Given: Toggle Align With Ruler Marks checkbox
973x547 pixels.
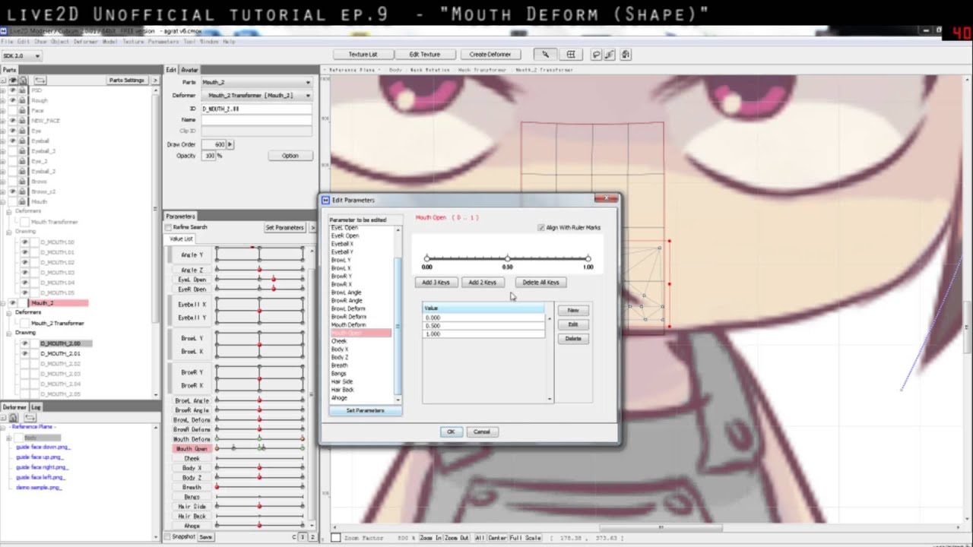Looking at the screenshot, I should pyautogui.click(x=540, y=227).
